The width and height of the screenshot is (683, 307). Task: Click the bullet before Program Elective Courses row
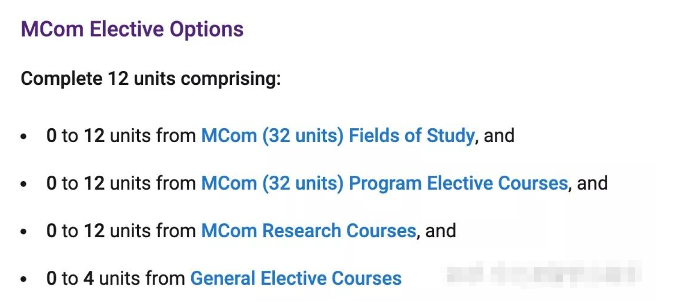pos(23,184)
